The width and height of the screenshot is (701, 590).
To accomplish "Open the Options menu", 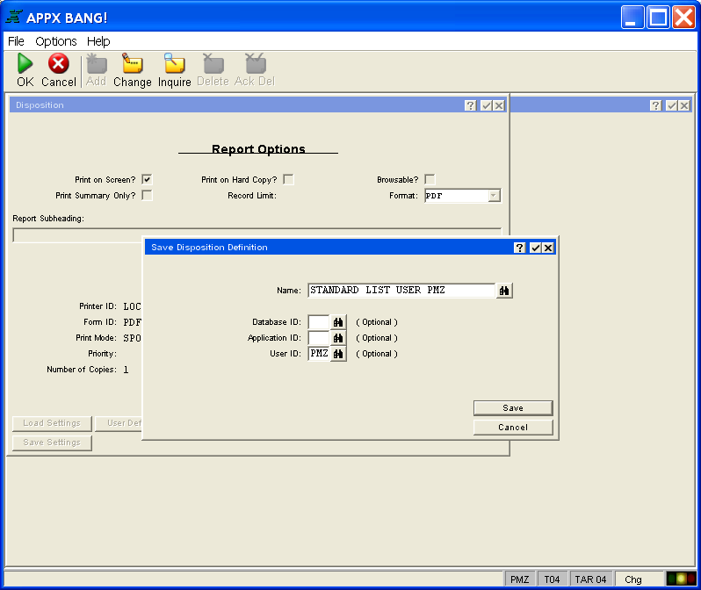I will pos(55,41).
